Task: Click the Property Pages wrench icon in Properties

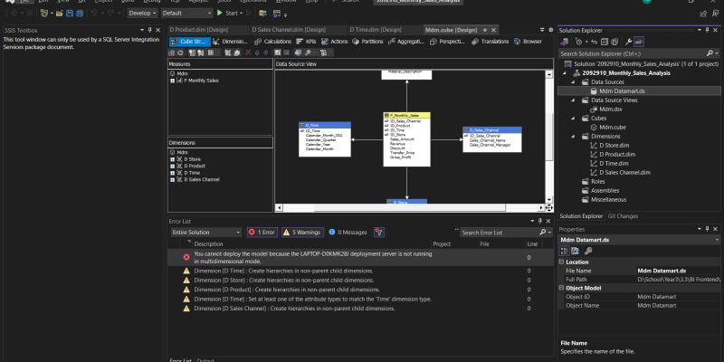Action: point(587,251)
